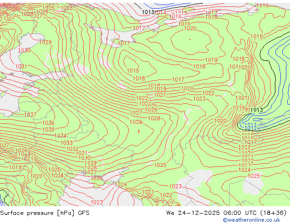This screenshot has width=290, height=224.
Task: Select the 1037 isobar label
Action: pos(30,115)
